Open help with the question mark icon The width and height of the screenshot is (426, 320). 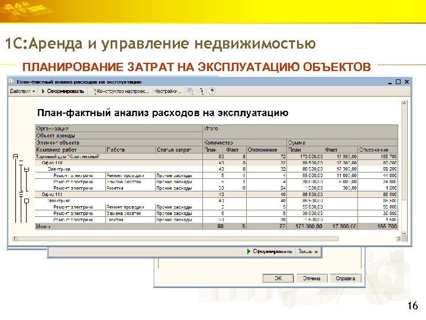click(x=212, y=91)
